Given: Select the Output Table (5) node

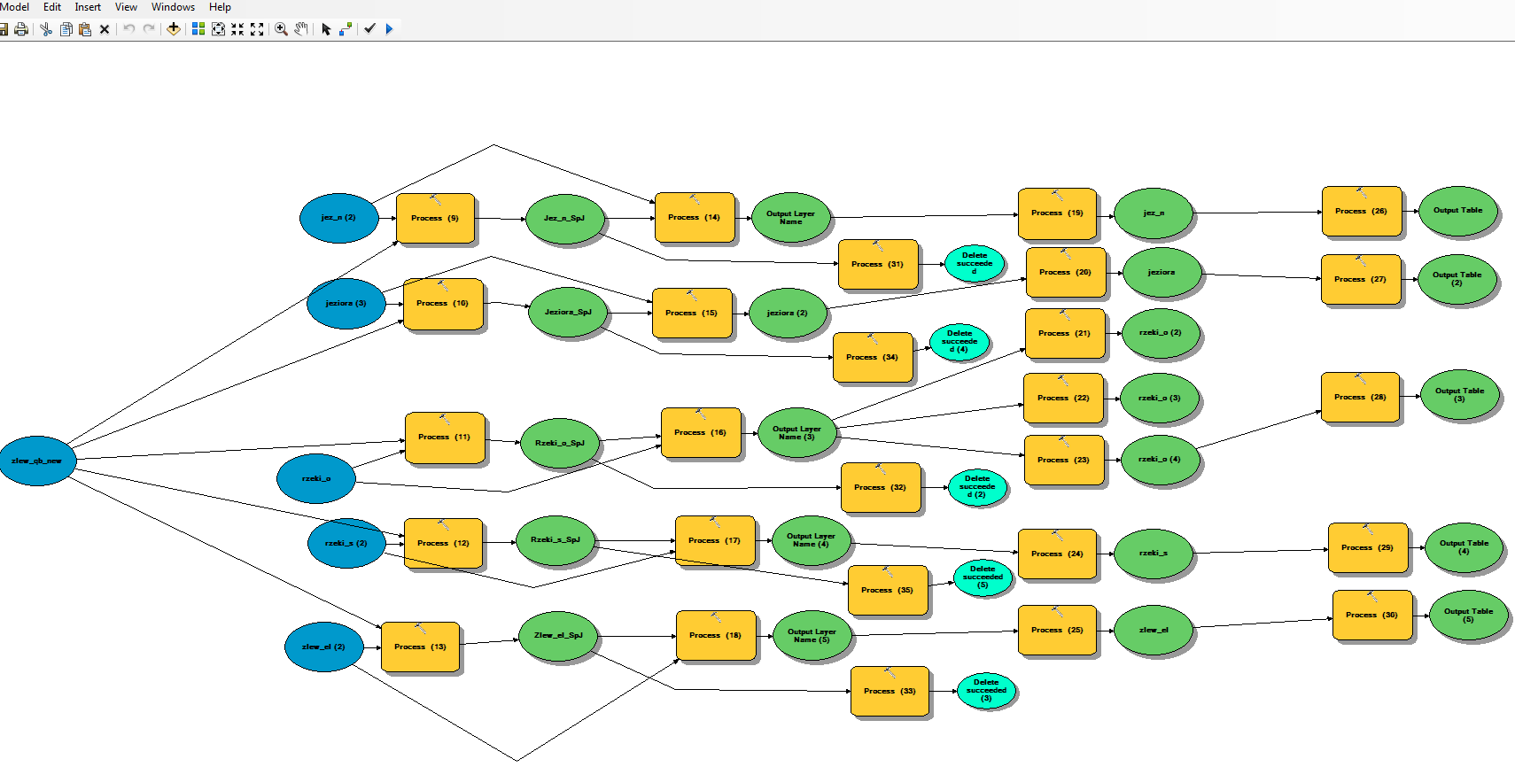Looking at the screenshot, I should [x=1468, y=615].
